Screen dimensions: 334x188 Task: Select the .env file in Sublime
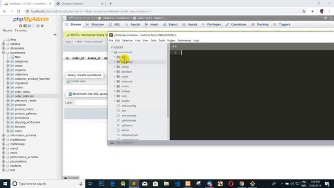pos(124,111)
